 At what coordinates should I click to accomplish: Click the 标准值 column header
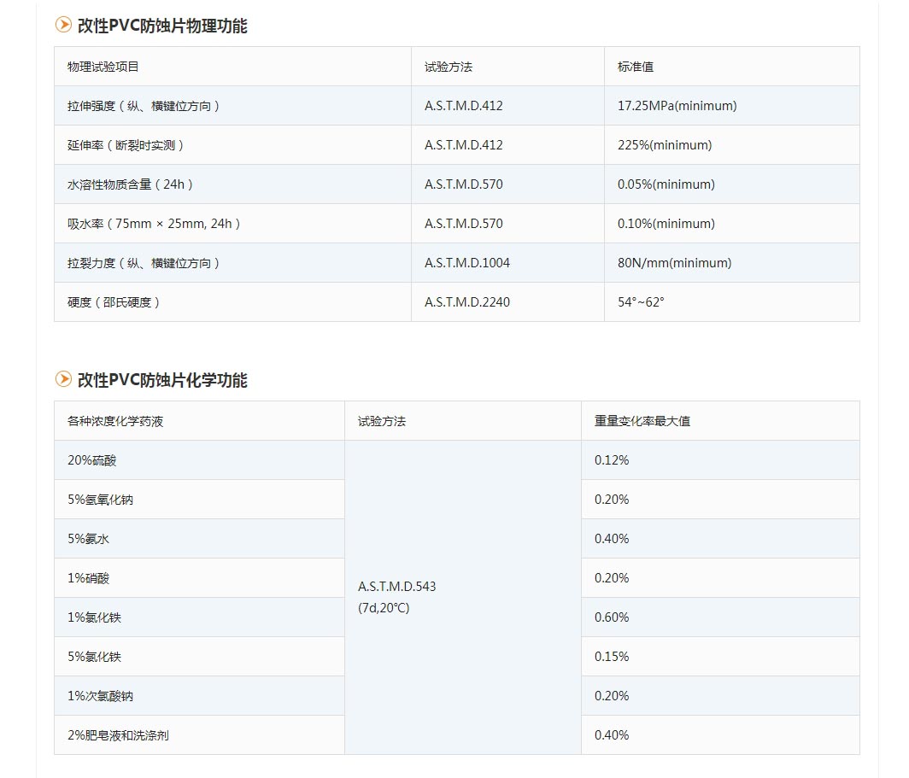pyautogui.click(x=636, y=67)
